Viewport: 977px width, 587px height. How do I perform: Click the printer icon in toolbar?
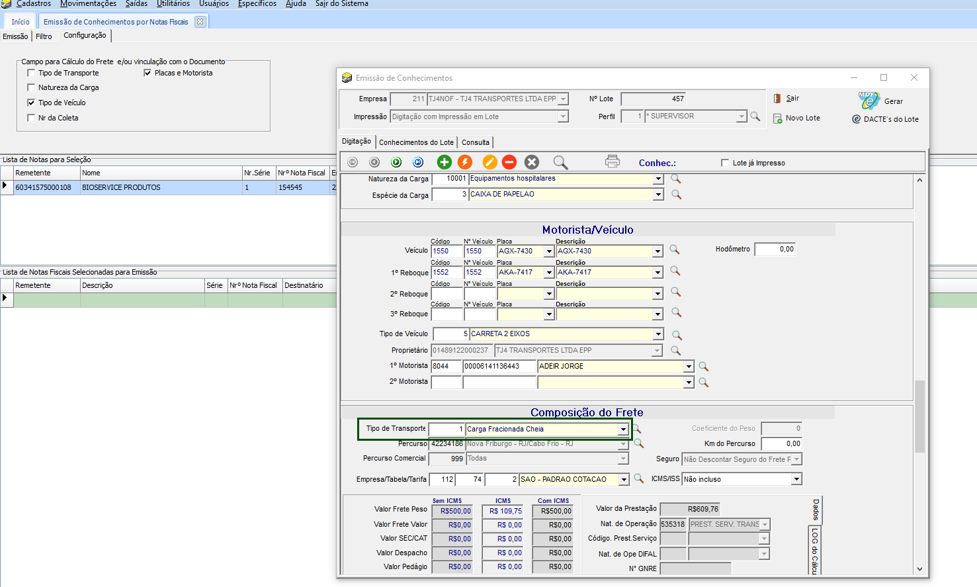(x=613, y=161)
